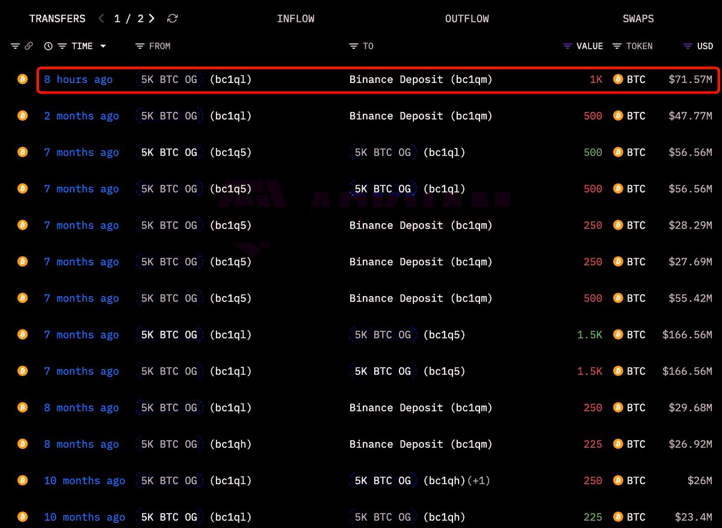This screenshot has height=528, width=722.
Task: Open '8 months ago' link on $29.68M row
Action: (x=81, y=408)
